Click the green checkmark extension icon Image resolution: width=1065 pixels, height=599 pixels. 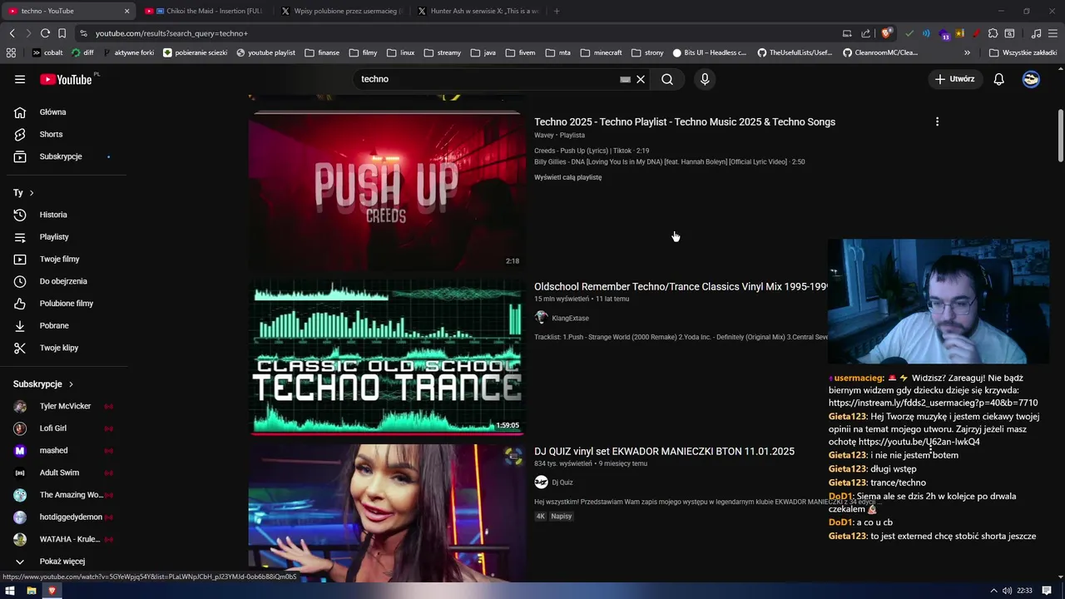[x=909, y=33]
